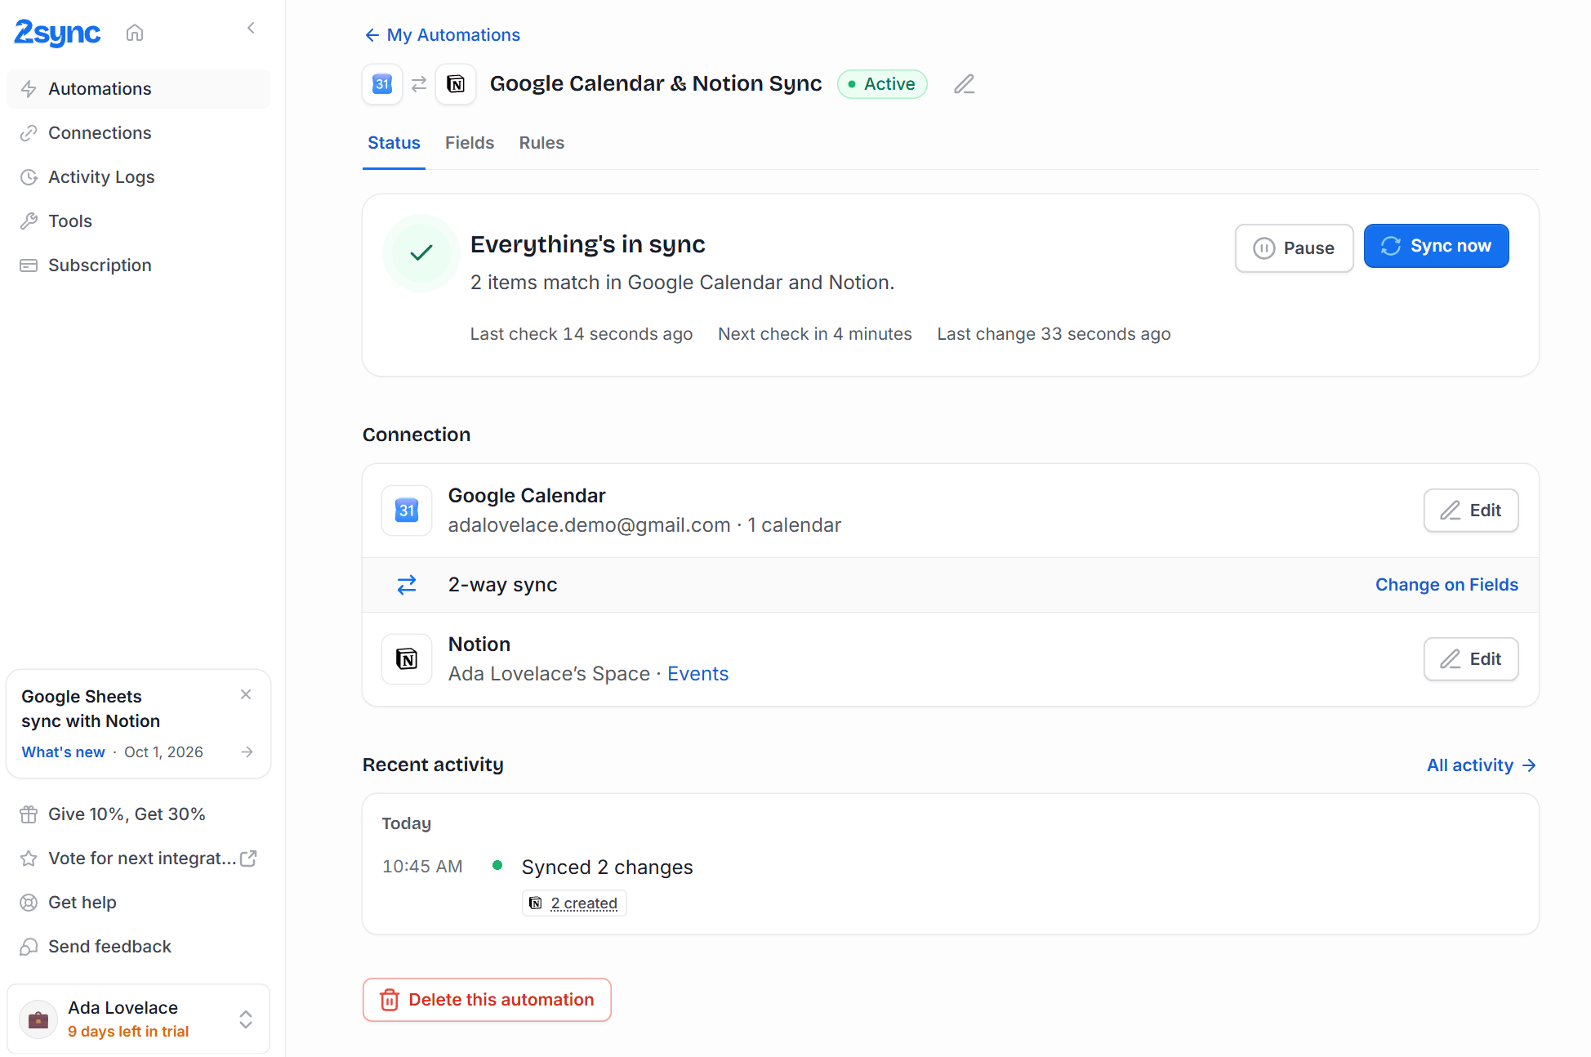Click the Change on Fields link
The image size is (1591, 1057).
(x=1446, y=585)
